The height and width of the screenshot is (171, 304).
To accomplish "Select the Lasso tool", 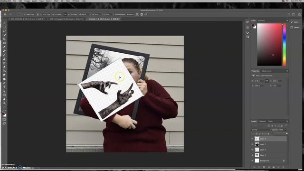I will (4, 31).
